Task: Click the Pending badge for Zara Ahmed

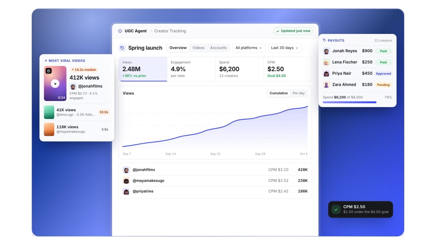Action: click(x=383, y=85)
